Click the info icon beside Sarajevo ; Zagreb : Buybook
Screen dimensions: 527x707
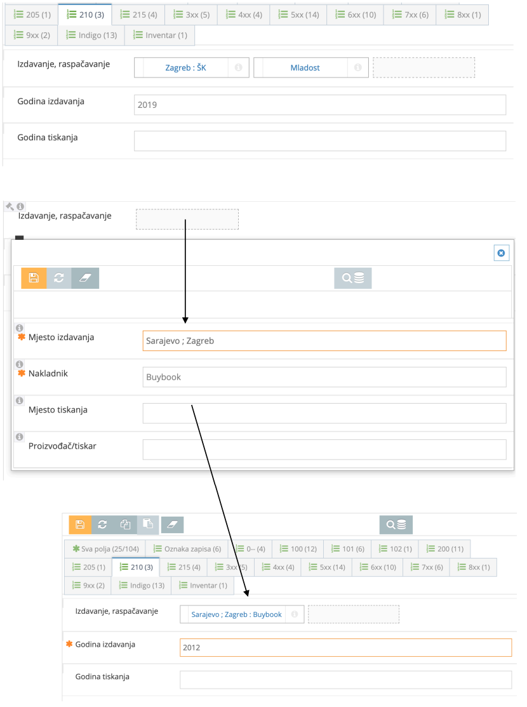click(x=295, y=614)
